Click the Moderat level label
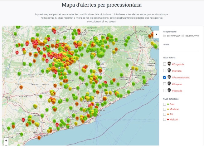This screenshot has width=204, height=148. coord(174,109)
